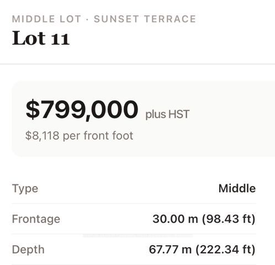Viewport: 275px width, 265px height.
Task: Click the dot separator in the breadcrumb
Action: coord(87,19)
